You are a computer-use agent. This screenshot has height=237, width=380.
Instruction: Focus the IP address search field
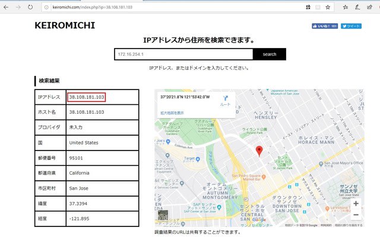pos(183,54)
